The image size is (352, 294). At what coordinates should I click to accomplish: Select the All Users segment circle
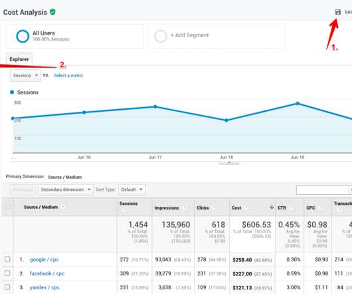point(23,36)
